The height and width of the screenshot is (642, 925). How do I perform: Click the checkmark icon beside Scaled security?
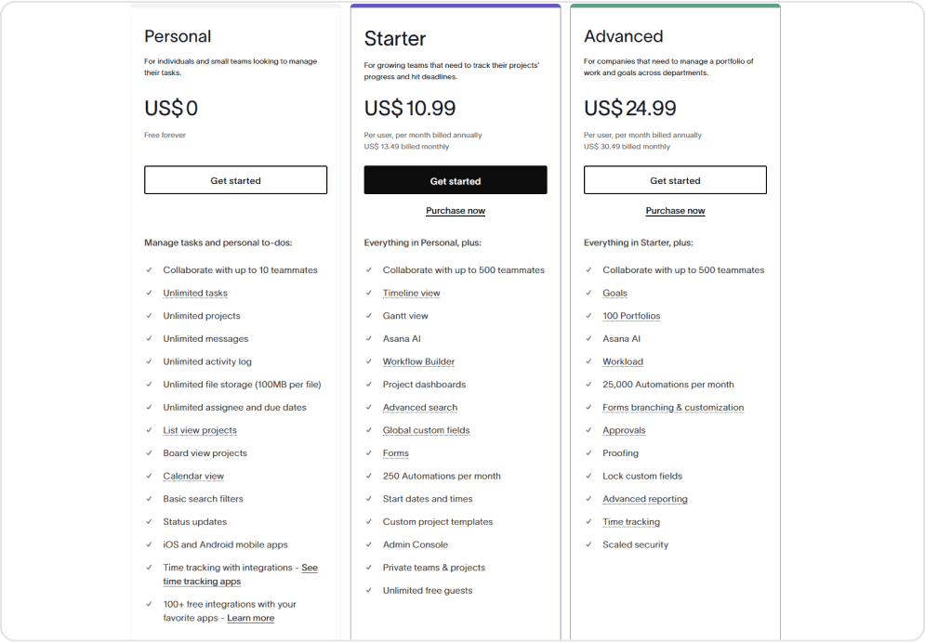[588, 544]
